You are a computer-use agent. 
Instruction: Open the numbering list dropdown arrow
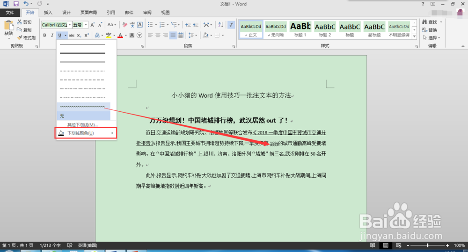pos(168,25)
